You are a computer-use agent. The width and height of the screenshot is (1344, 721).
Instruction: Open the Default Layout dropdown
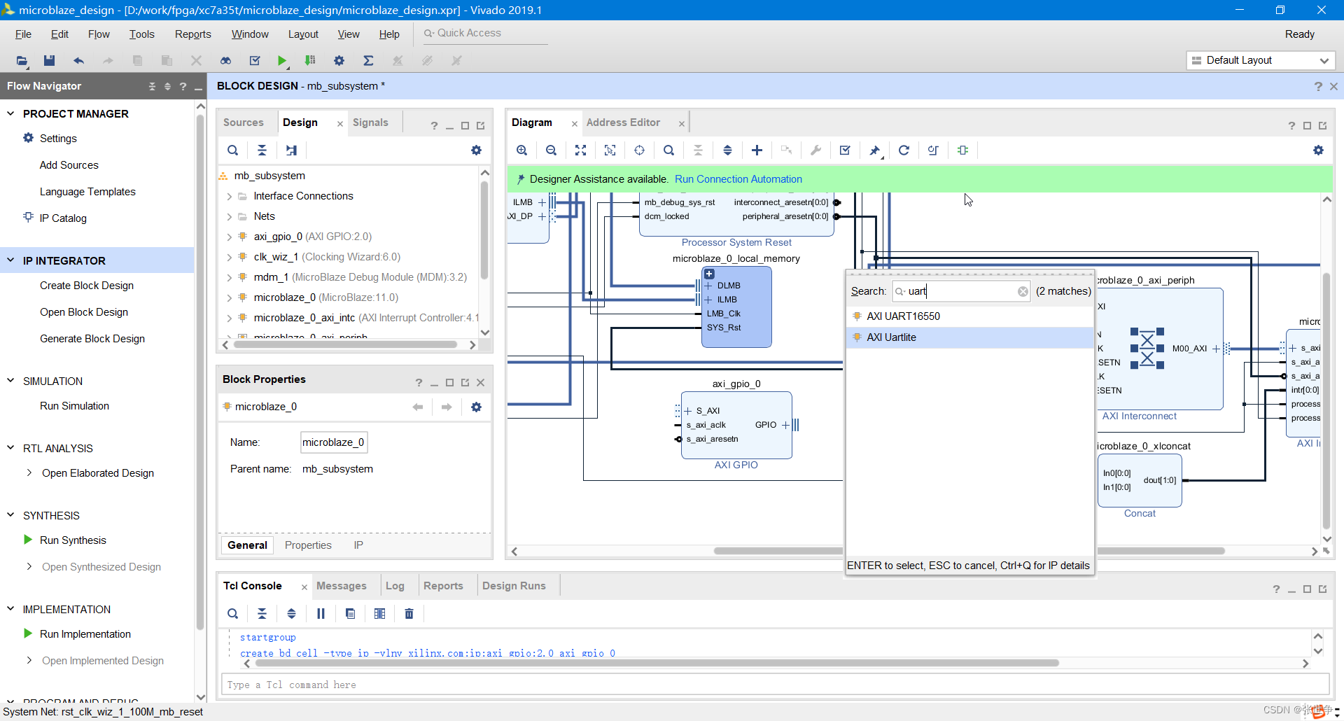1260,60
